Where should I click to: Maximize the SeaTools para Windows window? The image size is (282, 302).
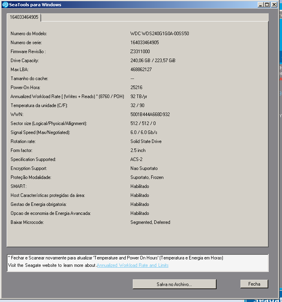tap(267, 4)
